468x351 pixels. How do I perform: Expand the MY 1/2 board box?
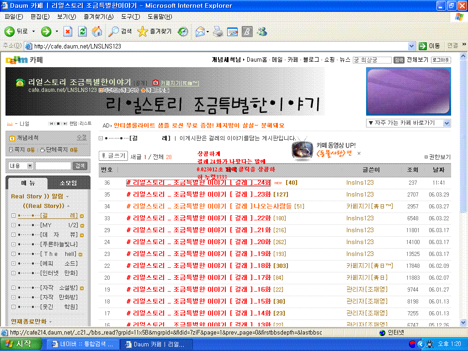pyautogui.click(x=13, y=225)
